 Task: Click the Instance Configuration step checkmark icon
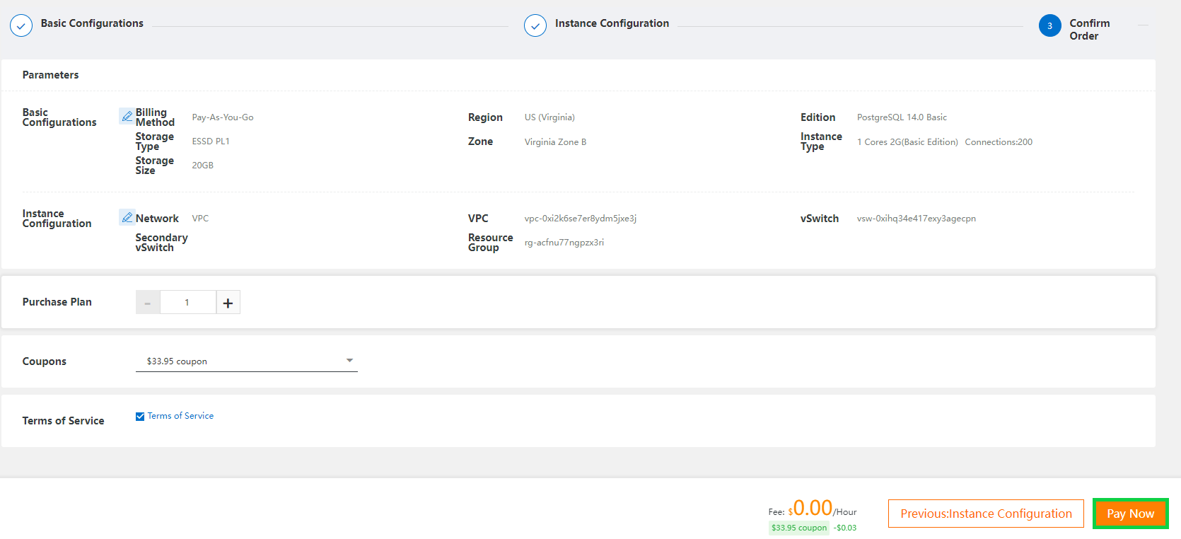coord(535,25)
